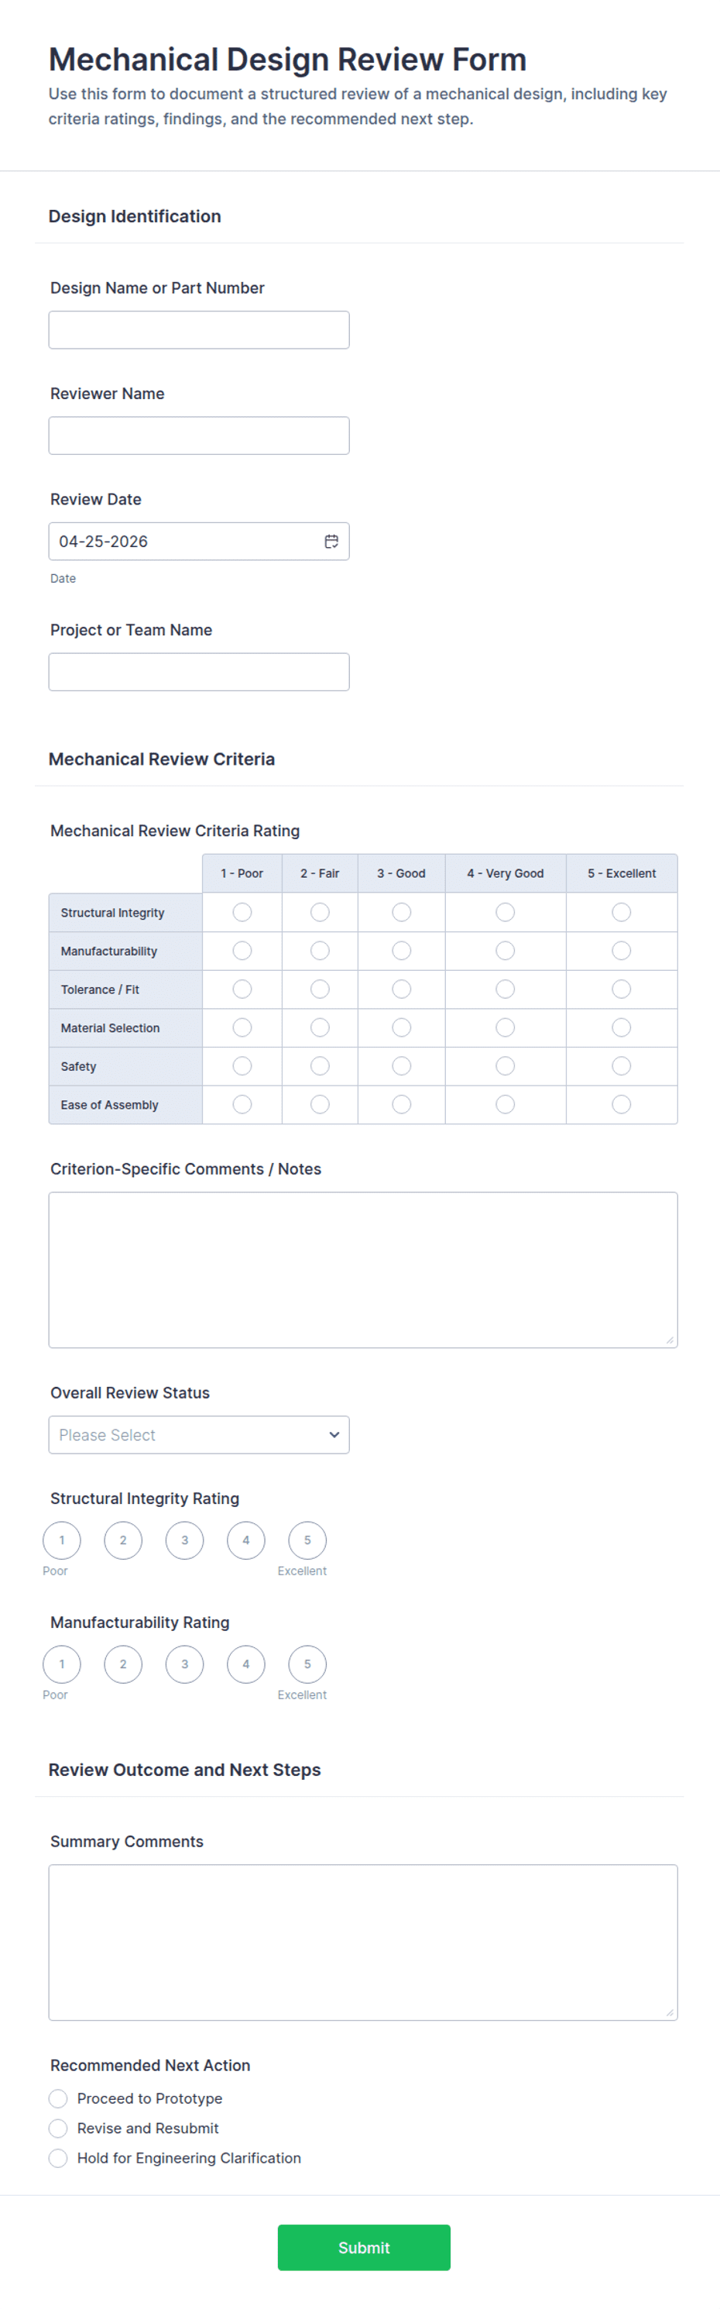Click the Reviewer Name input field
This screenshot has height=2309, width=720.
pyautogui.click(x=198, y=435)
